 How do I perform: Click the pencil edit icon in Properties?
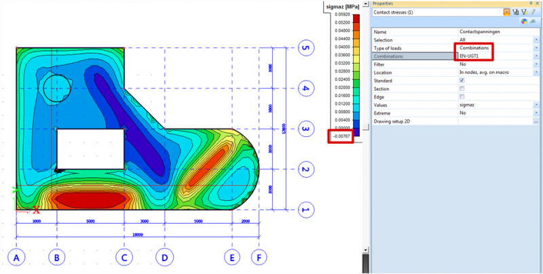pos(533,12)
